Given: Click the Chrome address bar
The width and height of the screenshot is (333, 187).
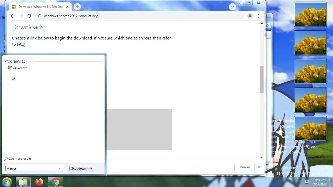Looking at the screenshot, I should pos(140,16).
